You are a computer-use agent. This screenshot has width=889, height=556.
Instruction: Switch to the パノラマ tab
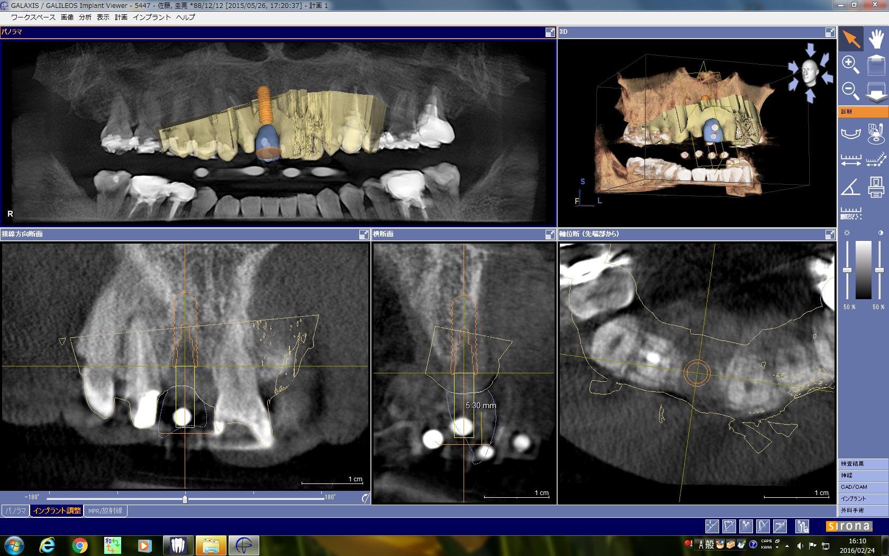coord(16,511)
